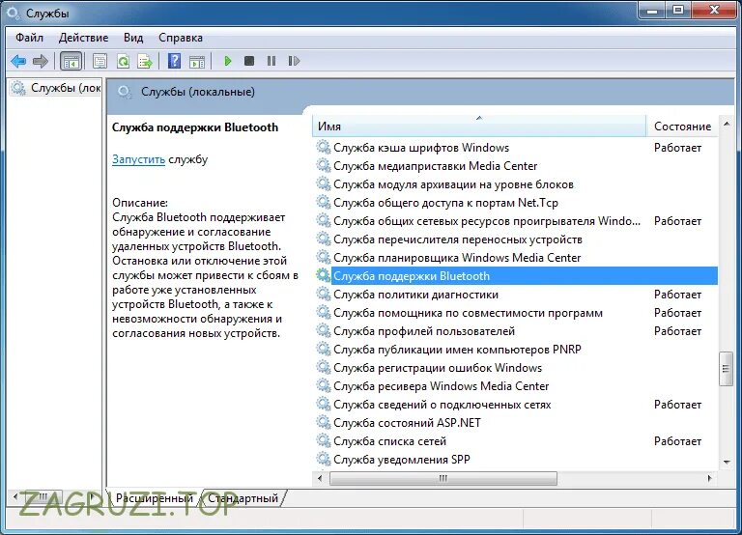Restart the service with the restart icon

click(294, 61)
